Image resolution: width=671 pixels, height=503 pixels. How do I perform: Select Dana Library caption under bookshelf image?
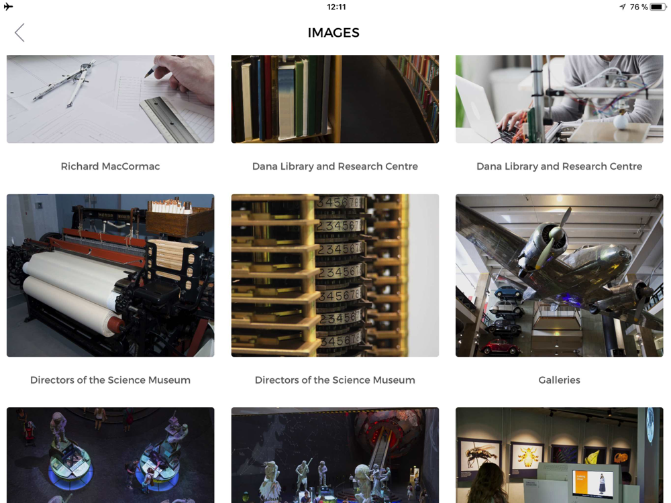335,166
